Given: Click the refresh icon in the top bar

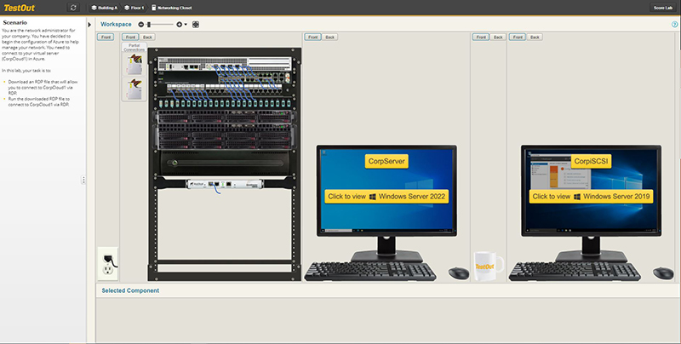Looking at the screenshot, I should click(x=73, y=8).
